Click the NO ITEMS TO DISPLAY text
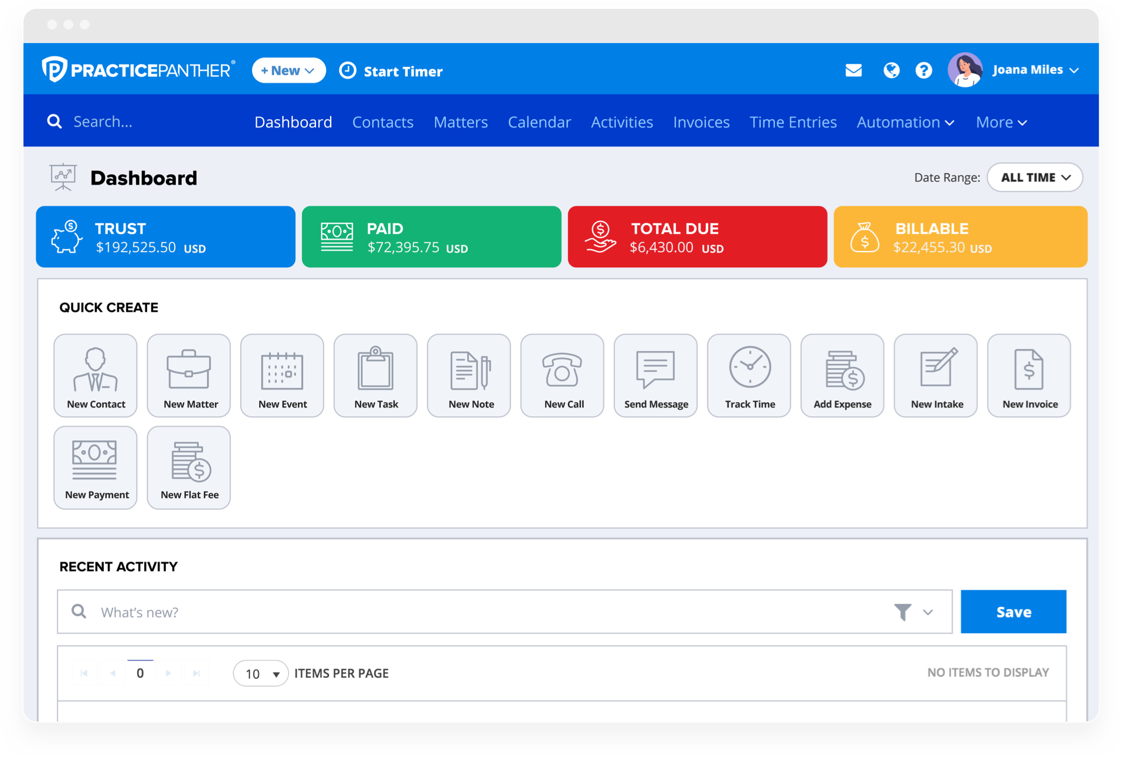 click(x=988, y=672)
